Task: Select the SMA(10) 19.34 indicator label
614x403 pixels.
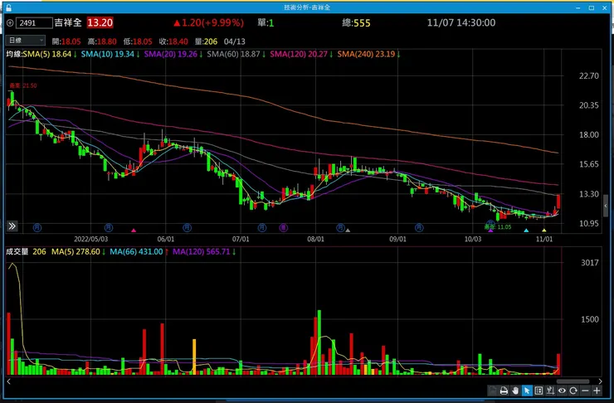Action: click(108, 54)
